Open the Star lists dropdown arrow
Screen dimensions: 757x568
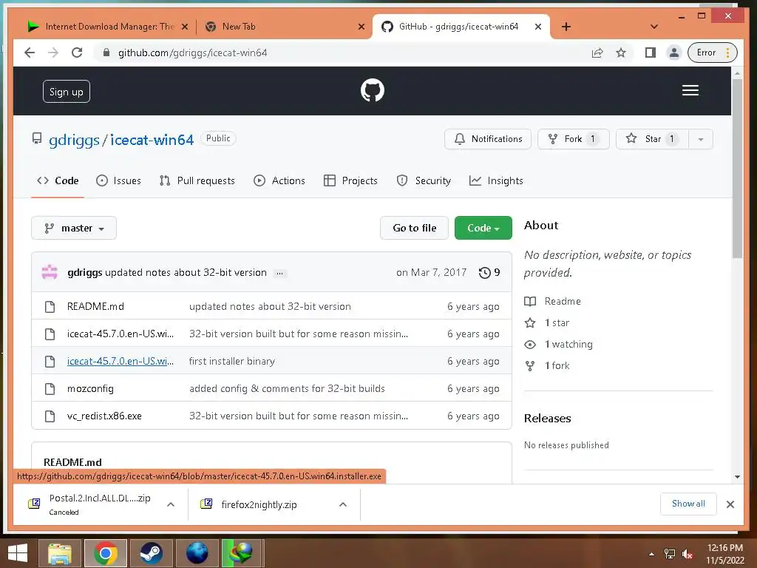pyautogui.click(x=701, y=139)
